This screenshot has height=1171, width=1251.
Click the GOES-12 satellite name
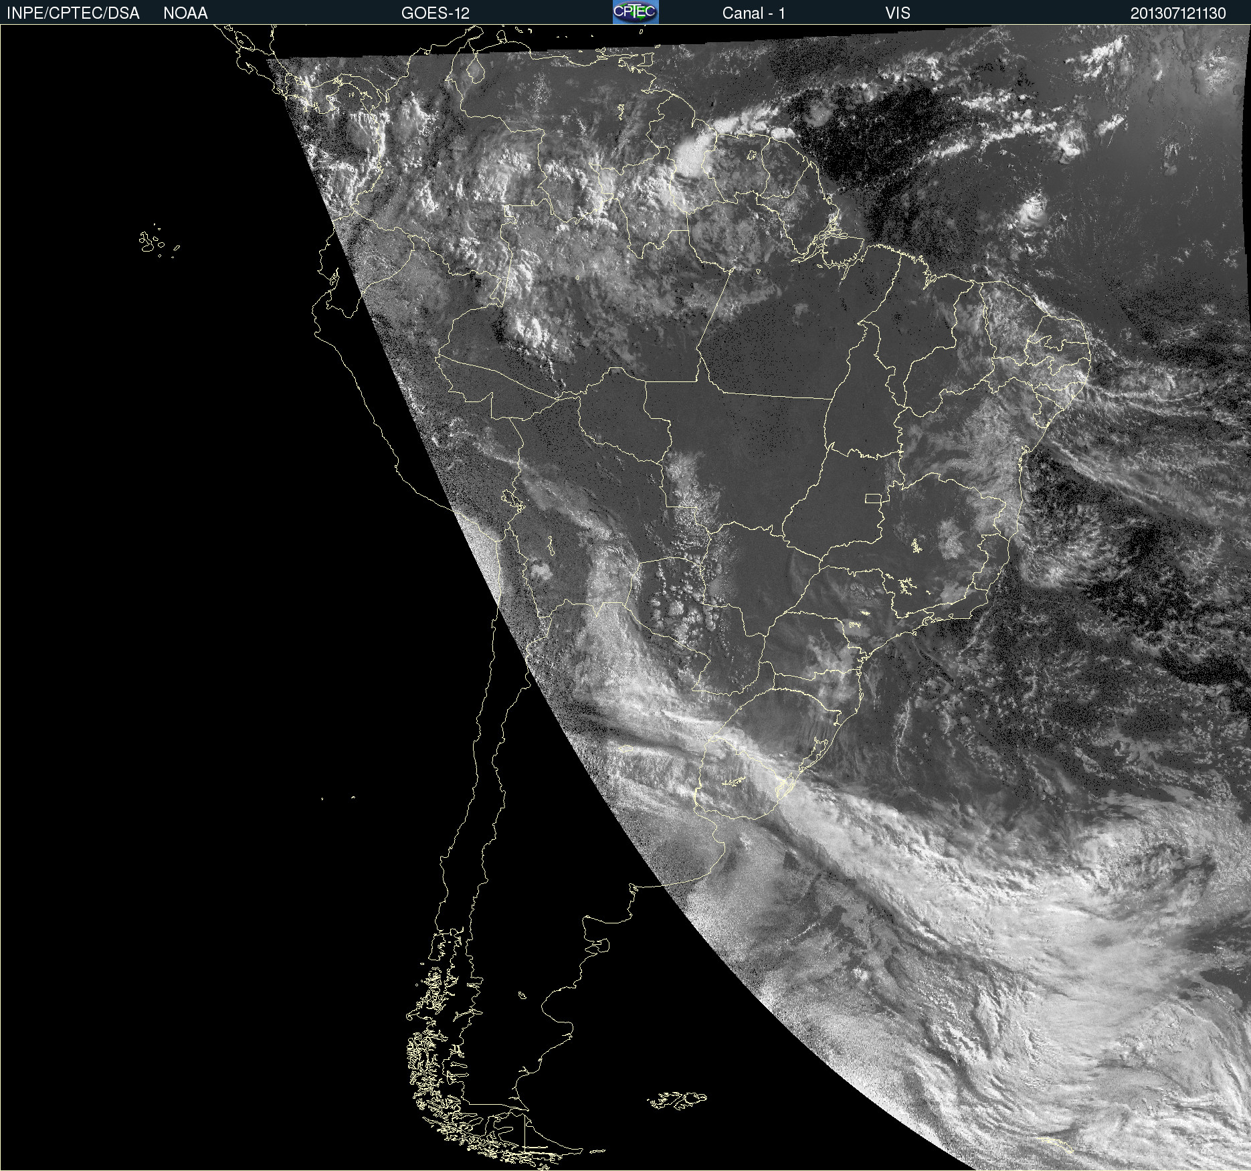click(x=436, y=13)
